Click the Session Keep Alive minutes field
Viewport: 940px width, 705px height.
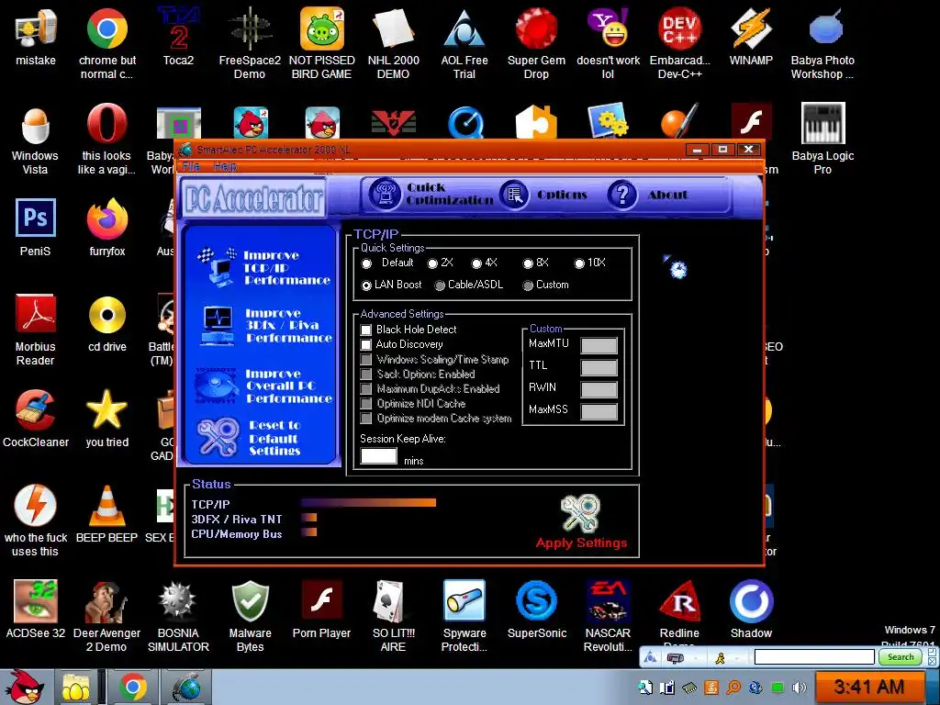pyautogui.click(x=378, y=456)
